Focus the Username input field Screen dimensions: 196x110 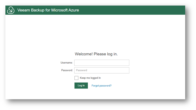(102, 63)
